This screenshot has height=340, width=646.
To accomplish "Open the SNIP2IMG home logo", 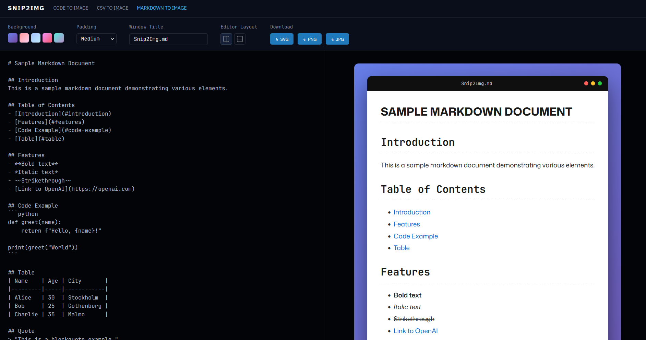I will click(x=26, y=8).
